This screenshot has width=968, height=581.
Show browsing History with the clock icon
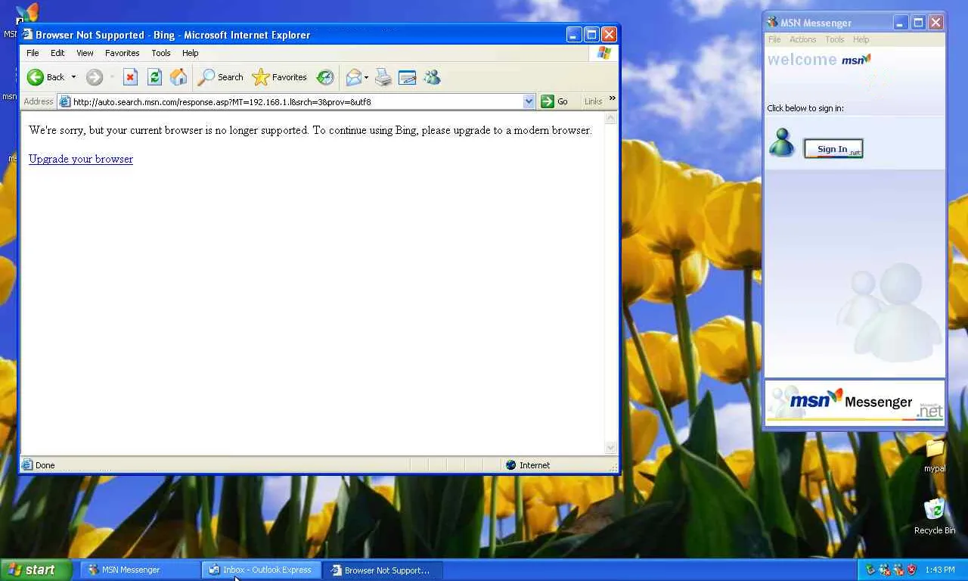click(x=325, y=77)
